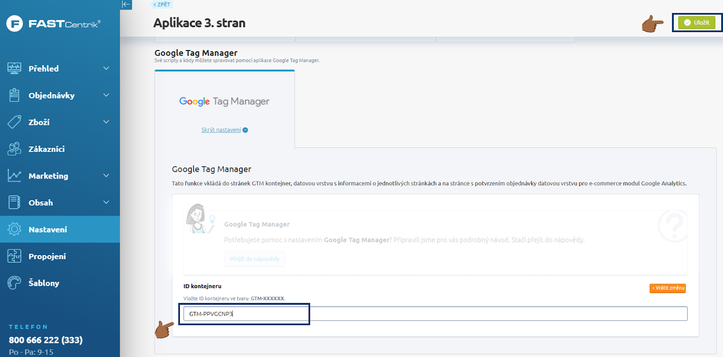Screen dimensions: 723x357
Task: Open the Objednávky menu item
Action: pos(60,95)
